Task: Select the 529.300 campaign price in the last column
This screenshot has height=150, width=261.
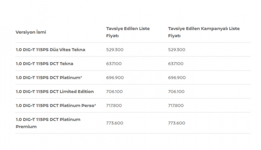Action: coord(177,50)
